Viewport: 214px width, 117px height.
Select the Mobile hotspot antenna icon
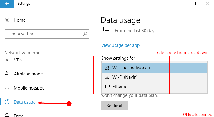tap(7, 88)
